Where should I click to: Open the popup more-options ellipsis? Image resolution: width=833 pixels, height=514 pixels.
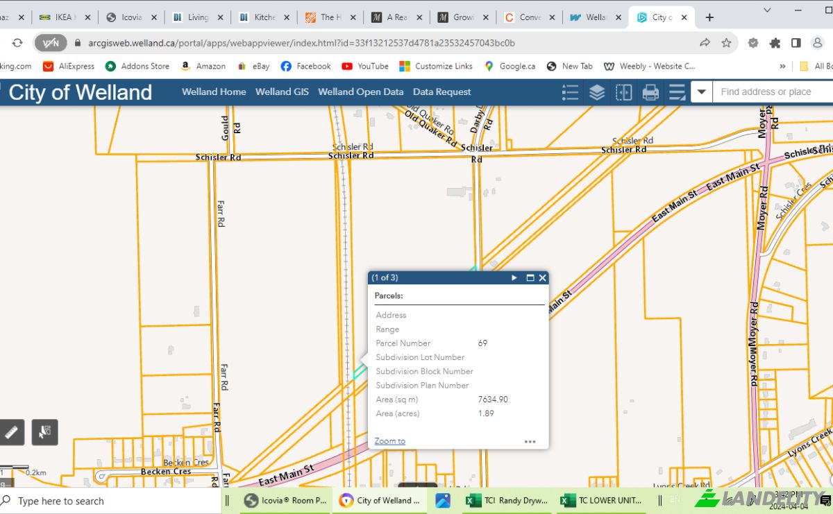[x=530, y=441]
